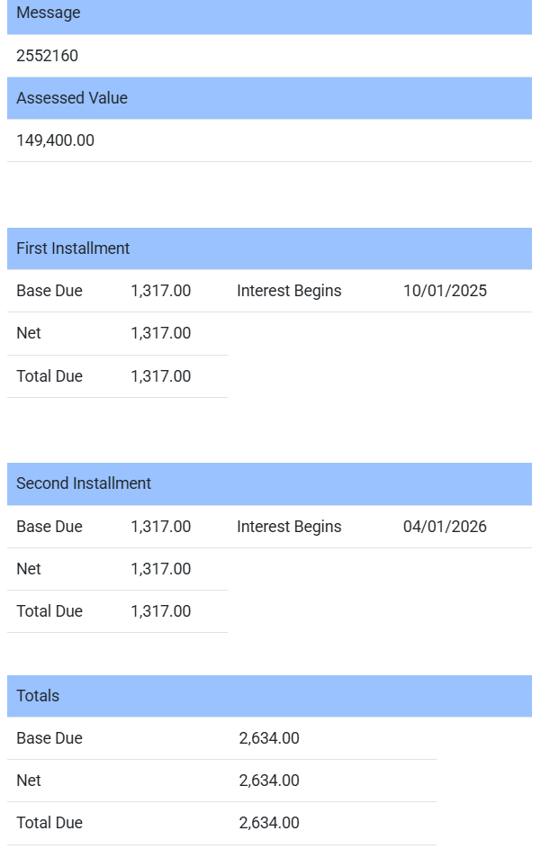Click the First Installment Net amount
The image size is (541, 849).
161,333
